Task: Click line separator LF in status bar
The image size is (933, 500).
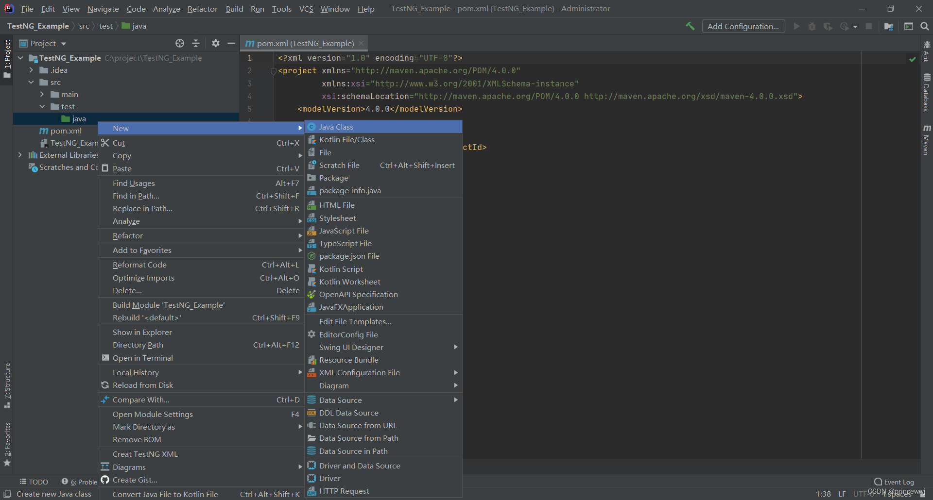Action: coord(842,494)
